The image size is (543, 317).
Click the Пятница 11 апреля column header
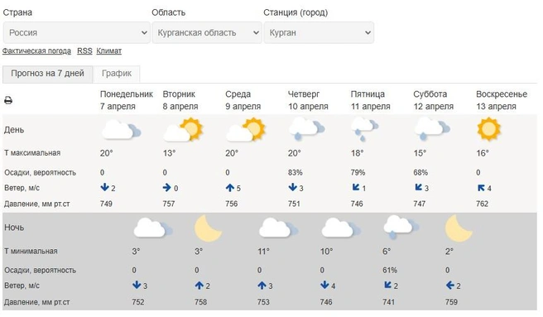tap(370, 100)
